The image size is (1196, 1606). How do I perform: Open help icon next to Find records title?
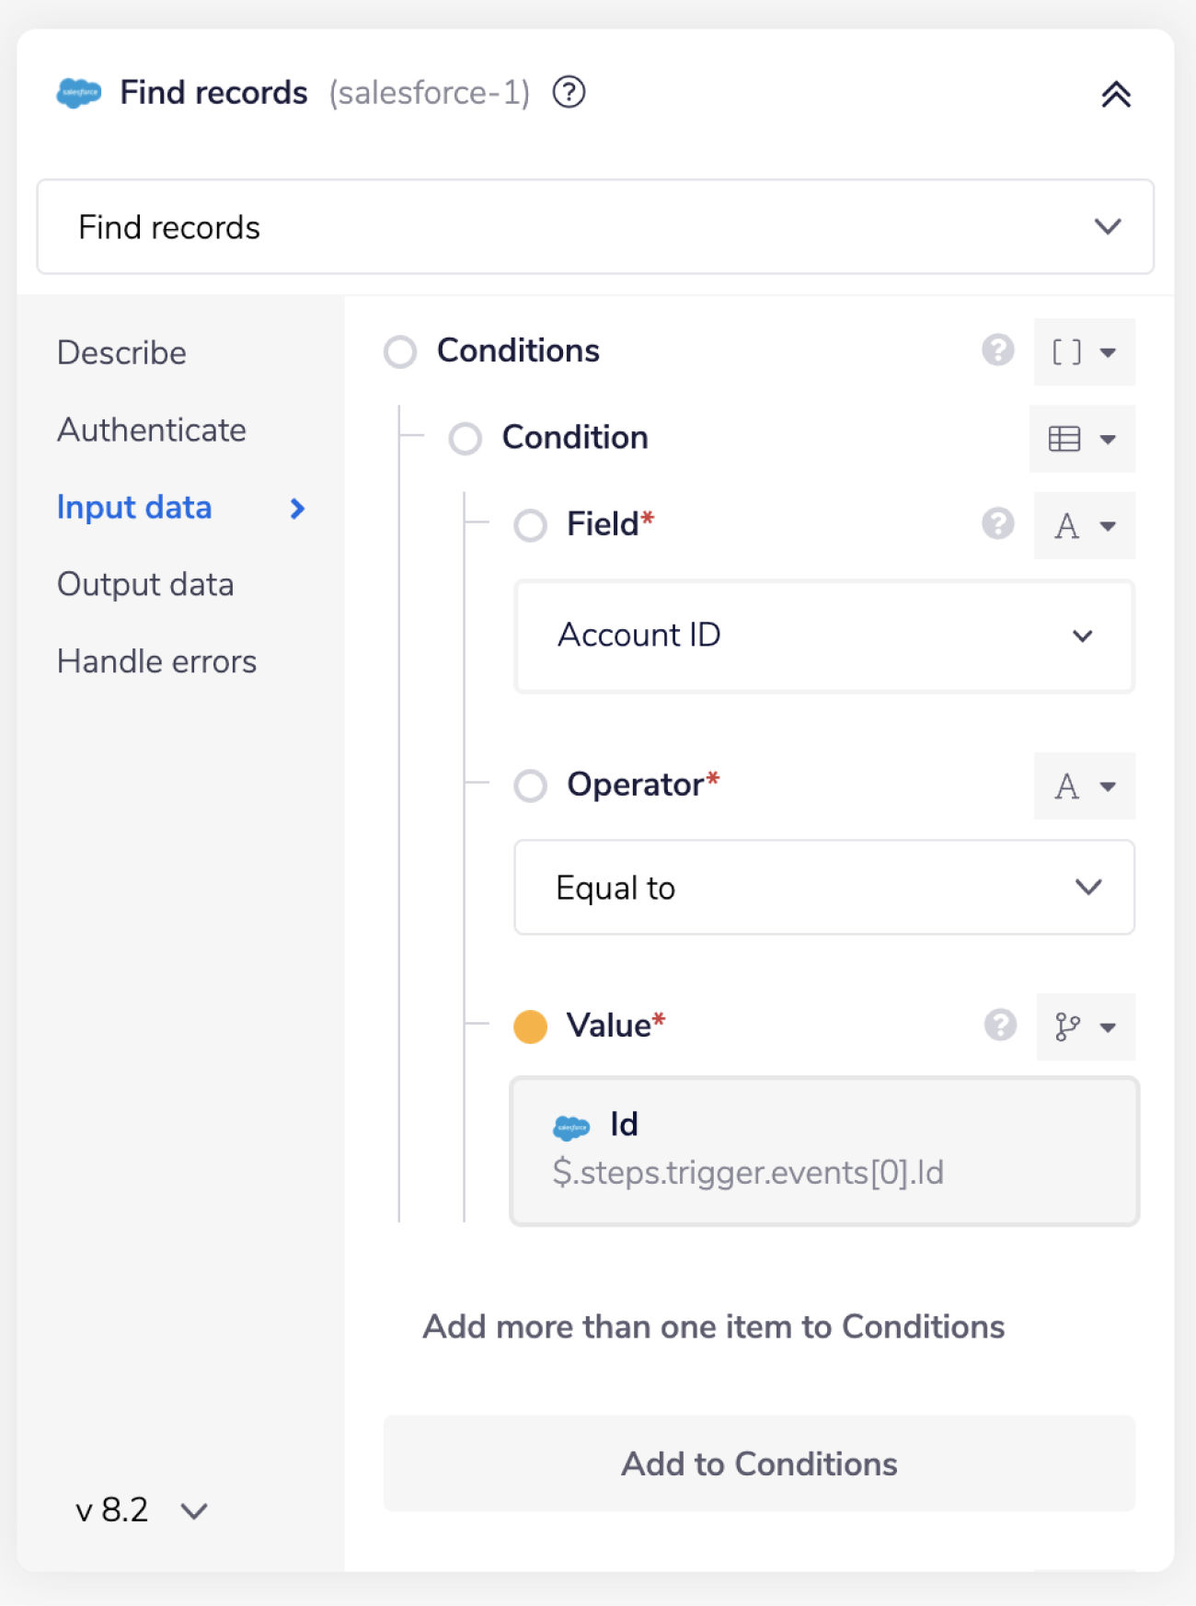(x=569, y=93)
